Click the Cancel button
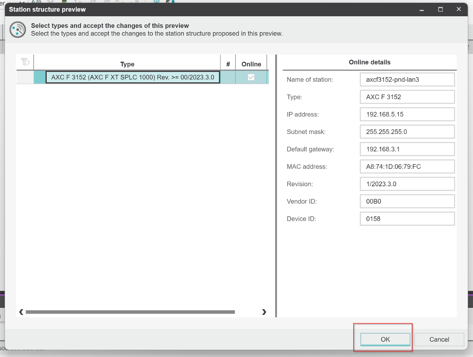 439,339
